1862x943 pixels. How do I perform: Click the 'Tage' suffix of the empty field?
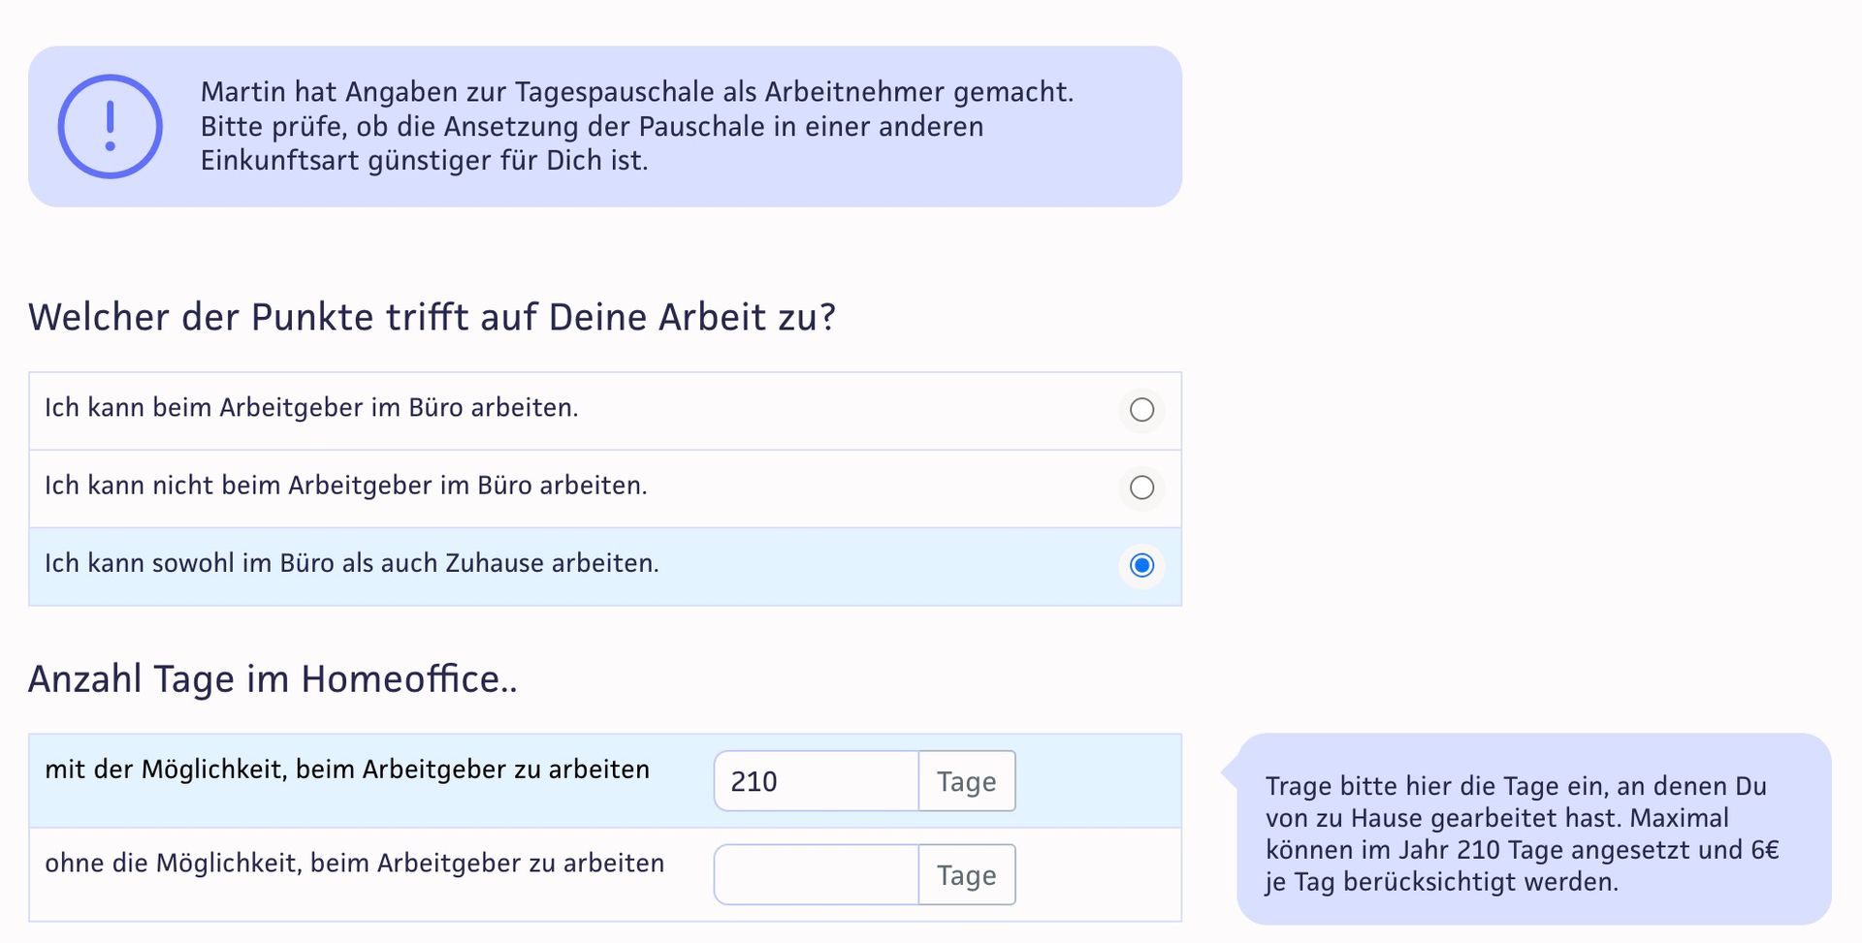(967, 875)
